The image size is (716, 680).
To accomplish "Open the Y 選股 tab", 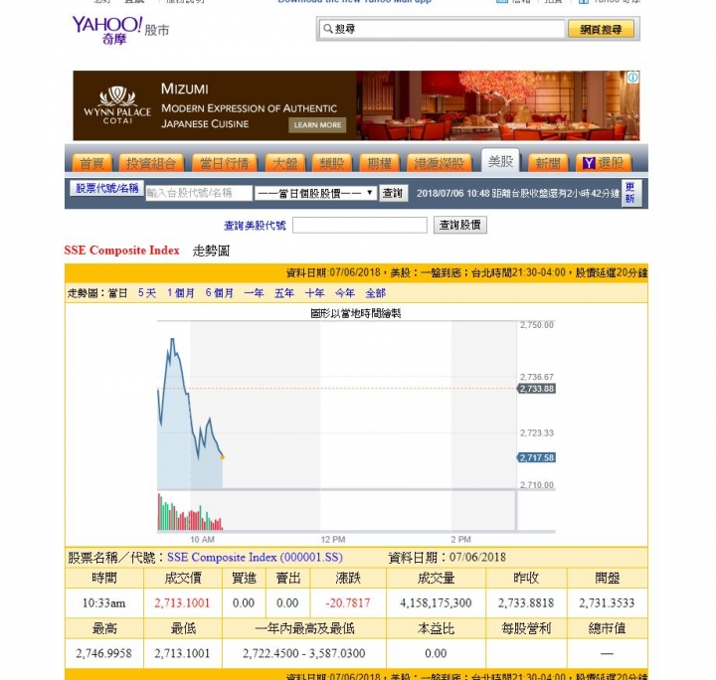I will click(604, 163).
